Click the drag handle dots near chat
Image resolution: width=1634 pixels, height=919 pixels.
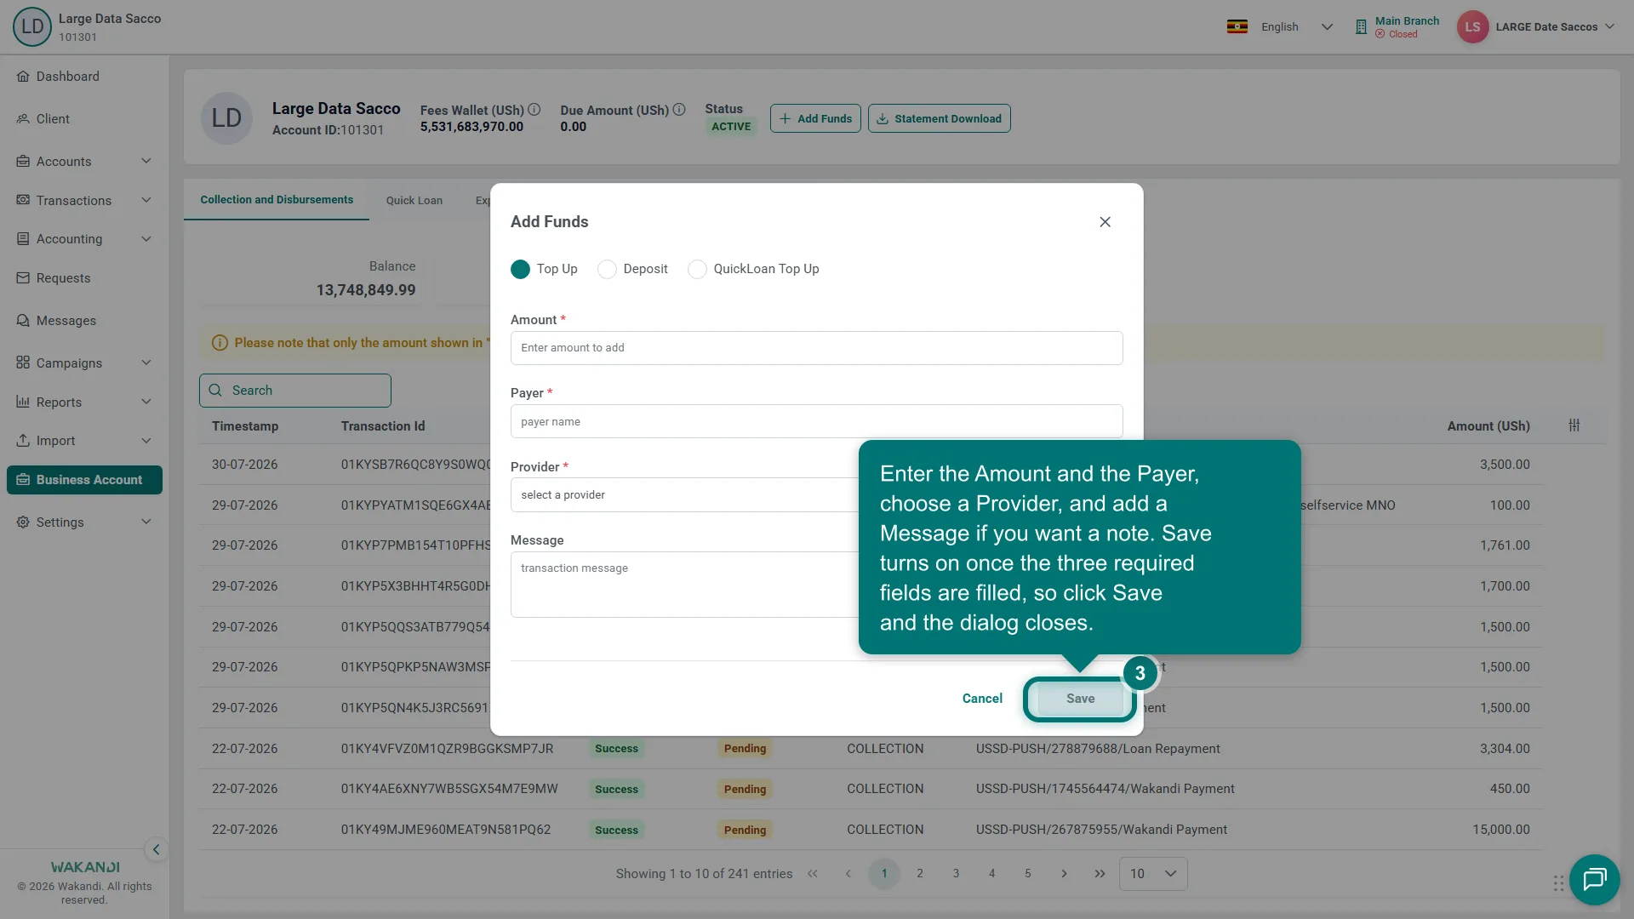point(1558,883)
